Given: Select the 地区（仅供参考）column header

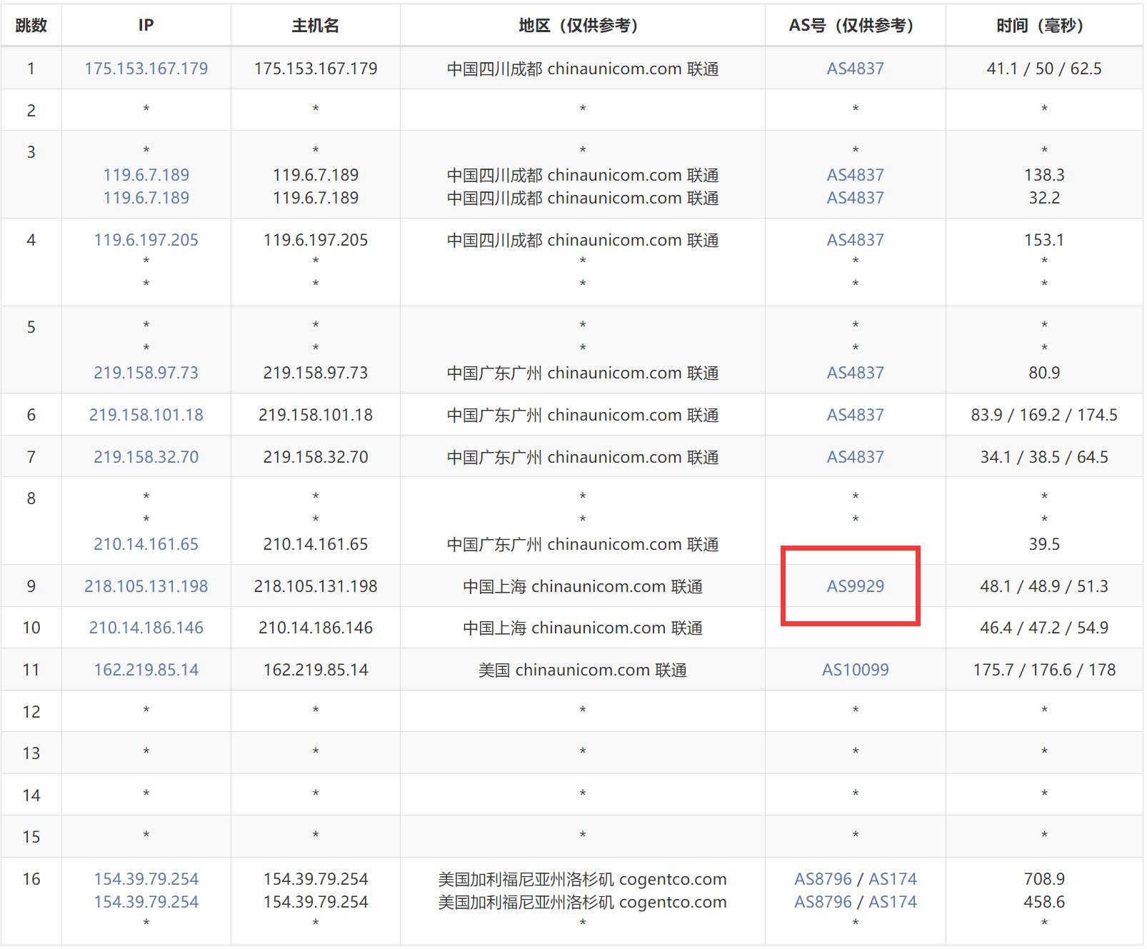Looking at the screenshot, I should point(582,26).
